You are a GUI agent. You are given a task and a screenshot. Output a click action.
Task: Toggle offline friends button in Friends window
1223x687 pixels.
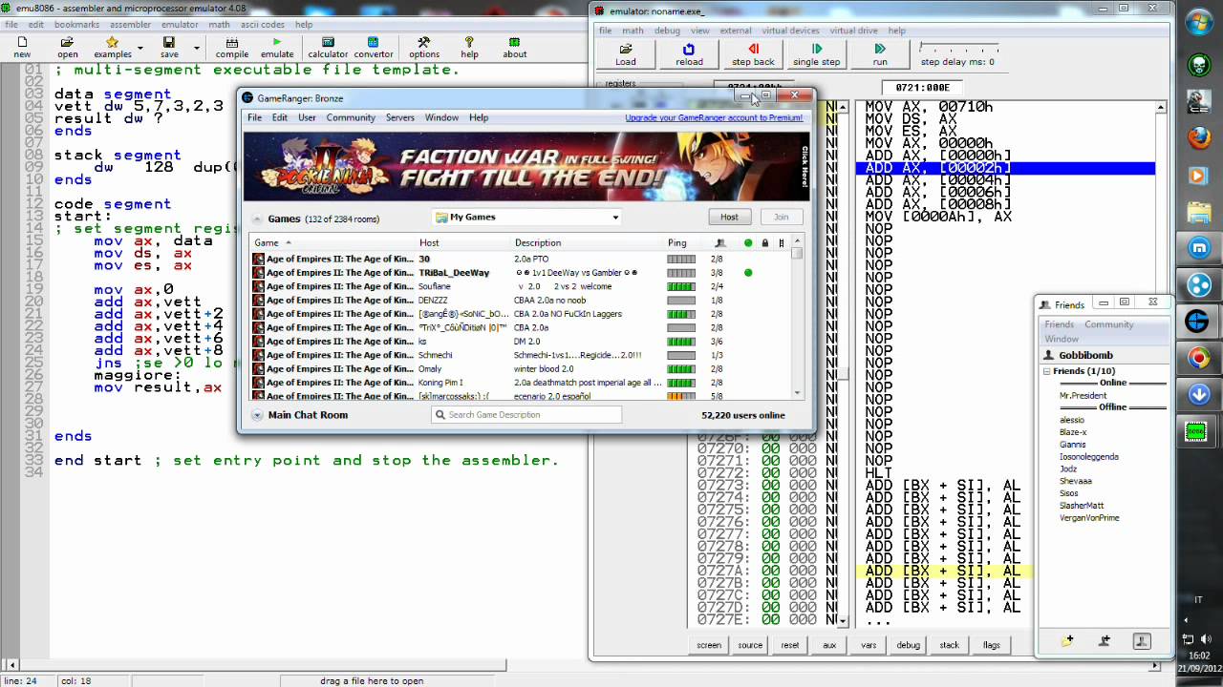click(1141, 641)
